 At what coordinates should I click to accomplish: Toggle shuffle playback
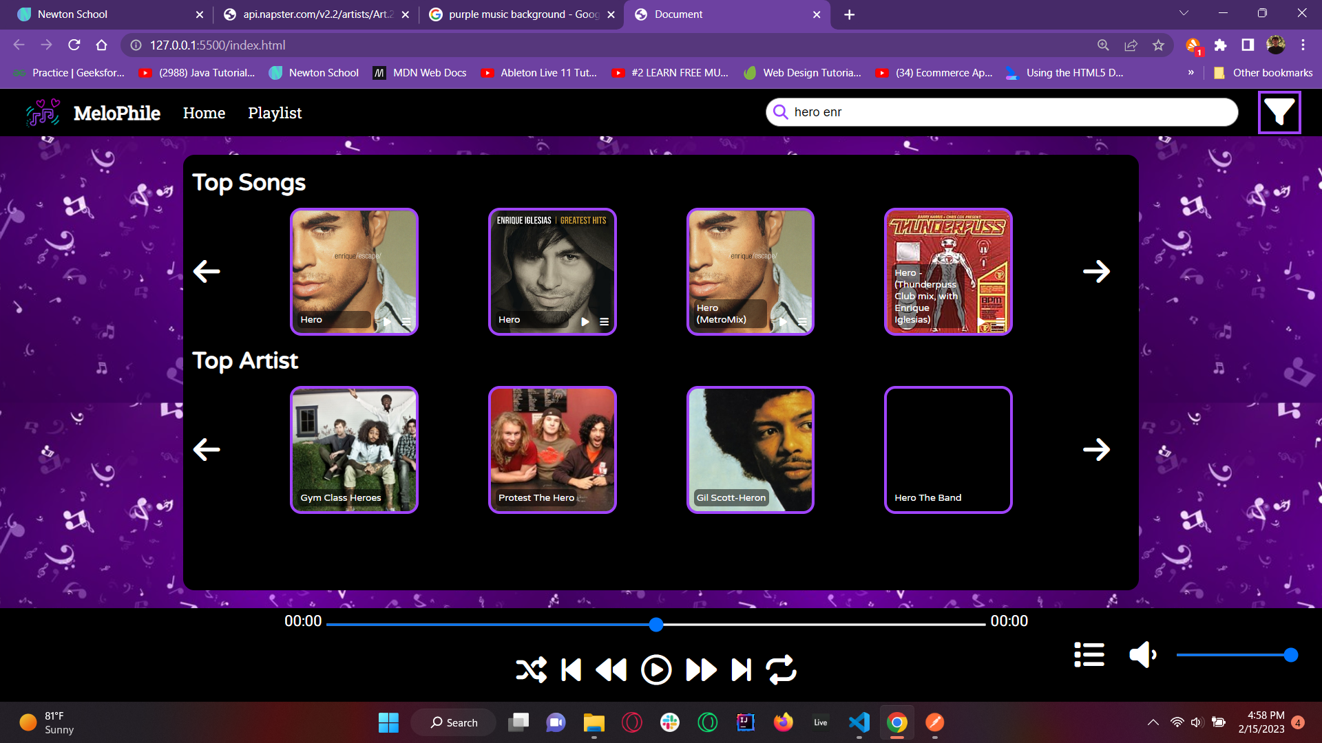click(x=531, y=669)
